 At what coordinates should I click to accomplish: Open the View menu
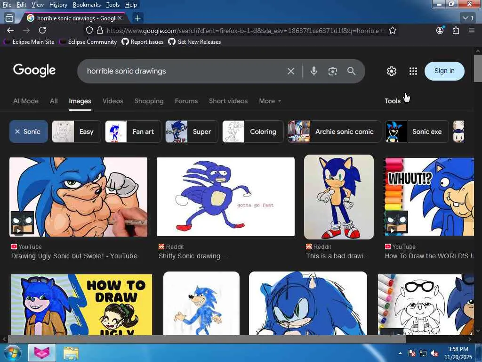[38, 5]
